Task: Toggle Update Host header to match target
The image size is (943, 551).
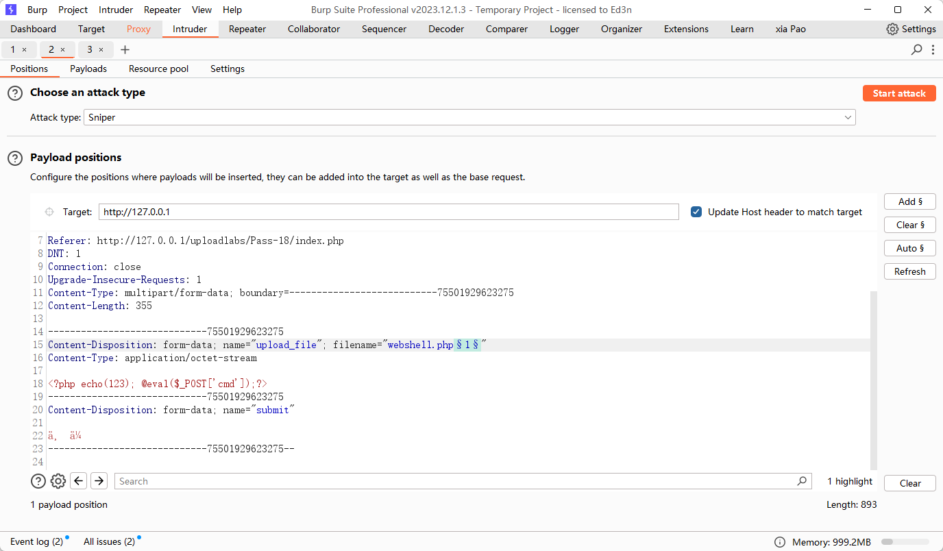Action: point(696,212)
